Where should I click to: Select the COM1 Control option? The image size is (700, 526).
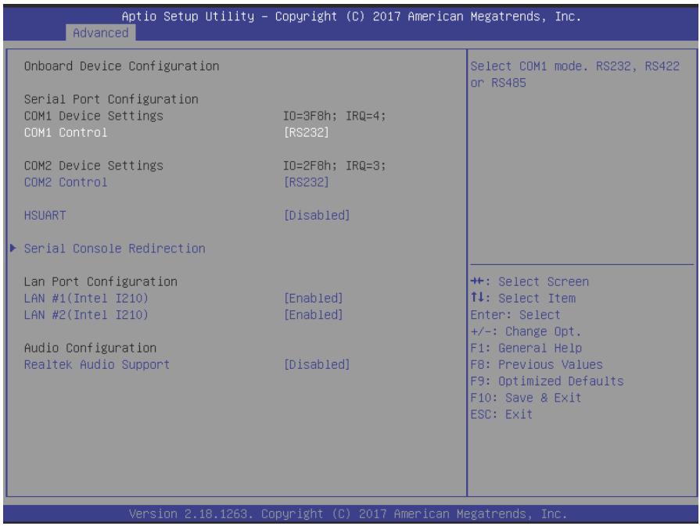(x=66, y=133)
